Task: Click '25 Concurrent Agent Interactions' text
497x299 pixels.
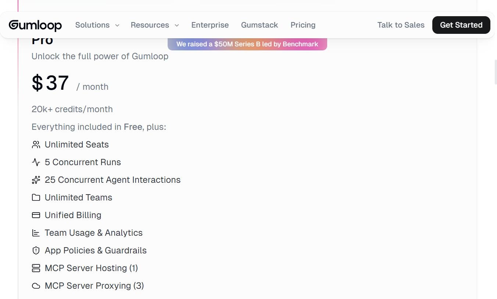Action: [x=112, y=180]
